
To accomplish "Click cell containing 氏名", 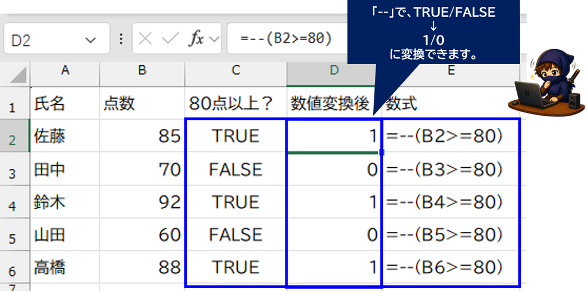I will (x=65, y=103).
